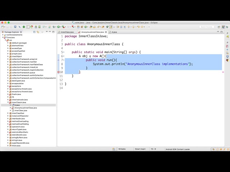Maximize the Package Explorer view
The image size is (230, 172).
pos(54,32)
